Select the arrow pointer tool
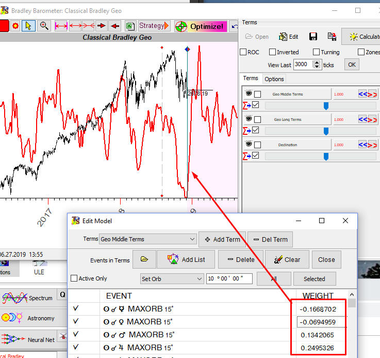The width and height of the screenshot is (380, 358). coord(29,26)
